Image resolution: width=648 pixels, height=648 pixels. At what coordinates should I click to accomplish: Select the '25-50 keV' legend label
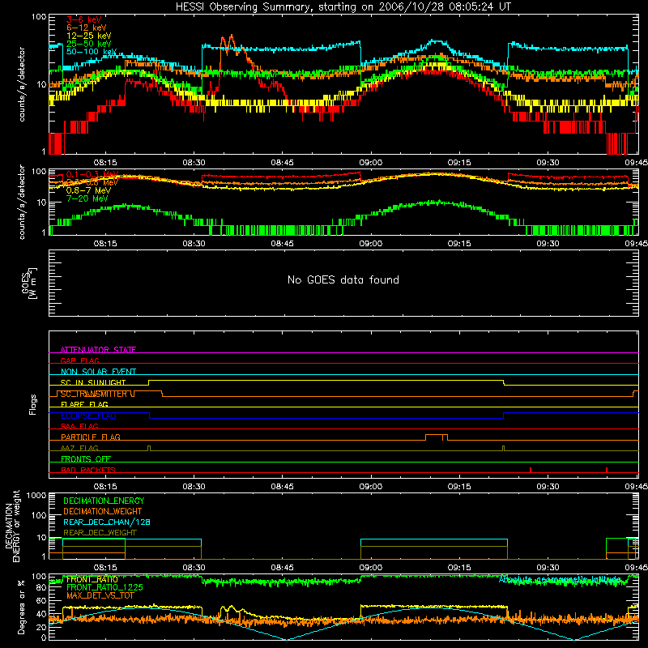coord(89,44)
